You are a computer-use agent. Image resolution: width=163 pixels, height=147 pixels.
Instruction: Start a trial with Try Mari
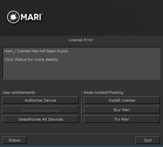[x=122, y=119]
